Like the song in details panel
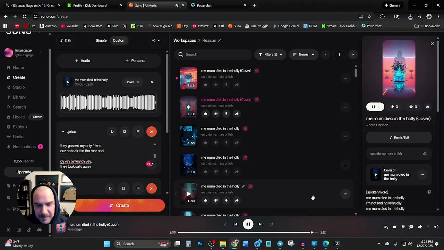 (x=394, y=107)
